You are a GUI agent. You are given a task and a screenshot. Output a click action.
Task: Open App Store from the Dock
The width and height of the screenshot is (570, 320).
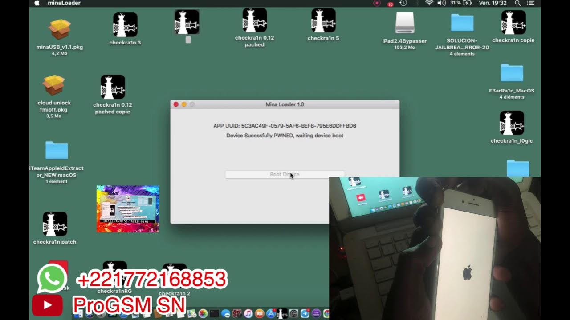271,314
